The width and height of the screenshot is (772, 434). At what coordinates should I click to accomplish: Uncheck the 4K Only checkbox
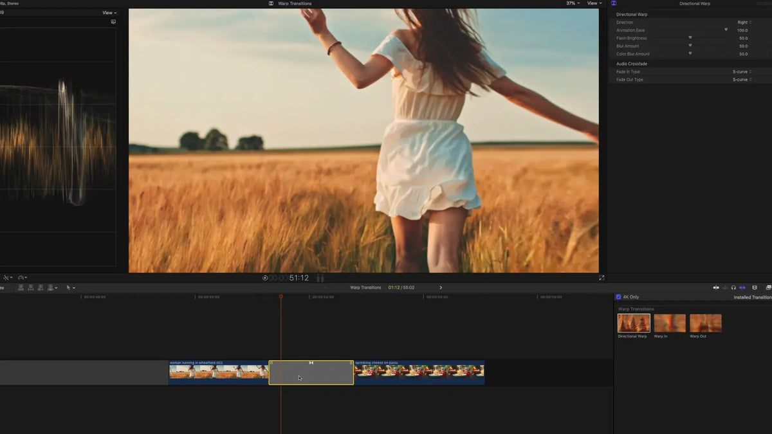click(x=619, y=297)
